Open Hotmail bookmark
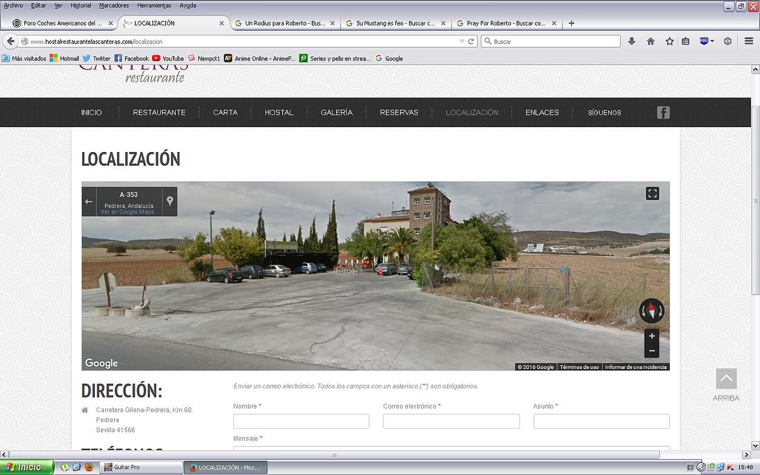Viewport: 760px width, 475px height. pyautogui.click(x=64, y=58)
